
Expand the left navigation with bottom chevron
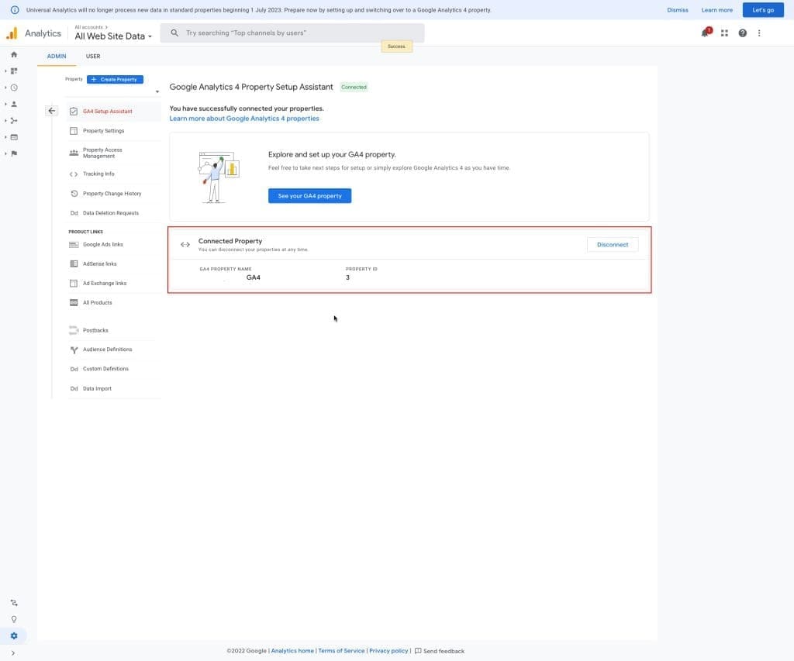[x=14, y=653]
